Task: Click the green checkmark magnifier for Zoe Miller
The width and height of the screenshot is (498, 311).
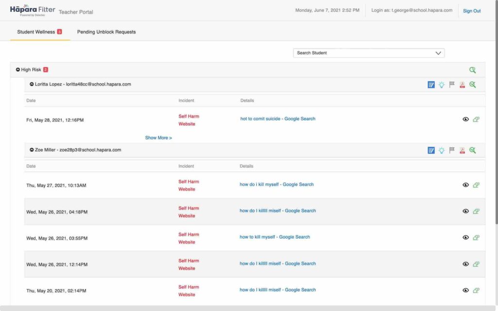Action: [x=472, y=150]
